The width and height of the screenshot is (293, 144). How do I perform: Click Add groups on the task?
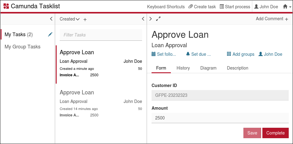pyautogui.click(x=241, y=54)
